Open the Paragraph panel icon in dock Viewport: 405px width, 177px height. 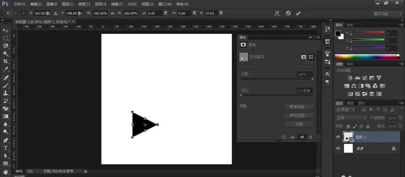(327, 82)
